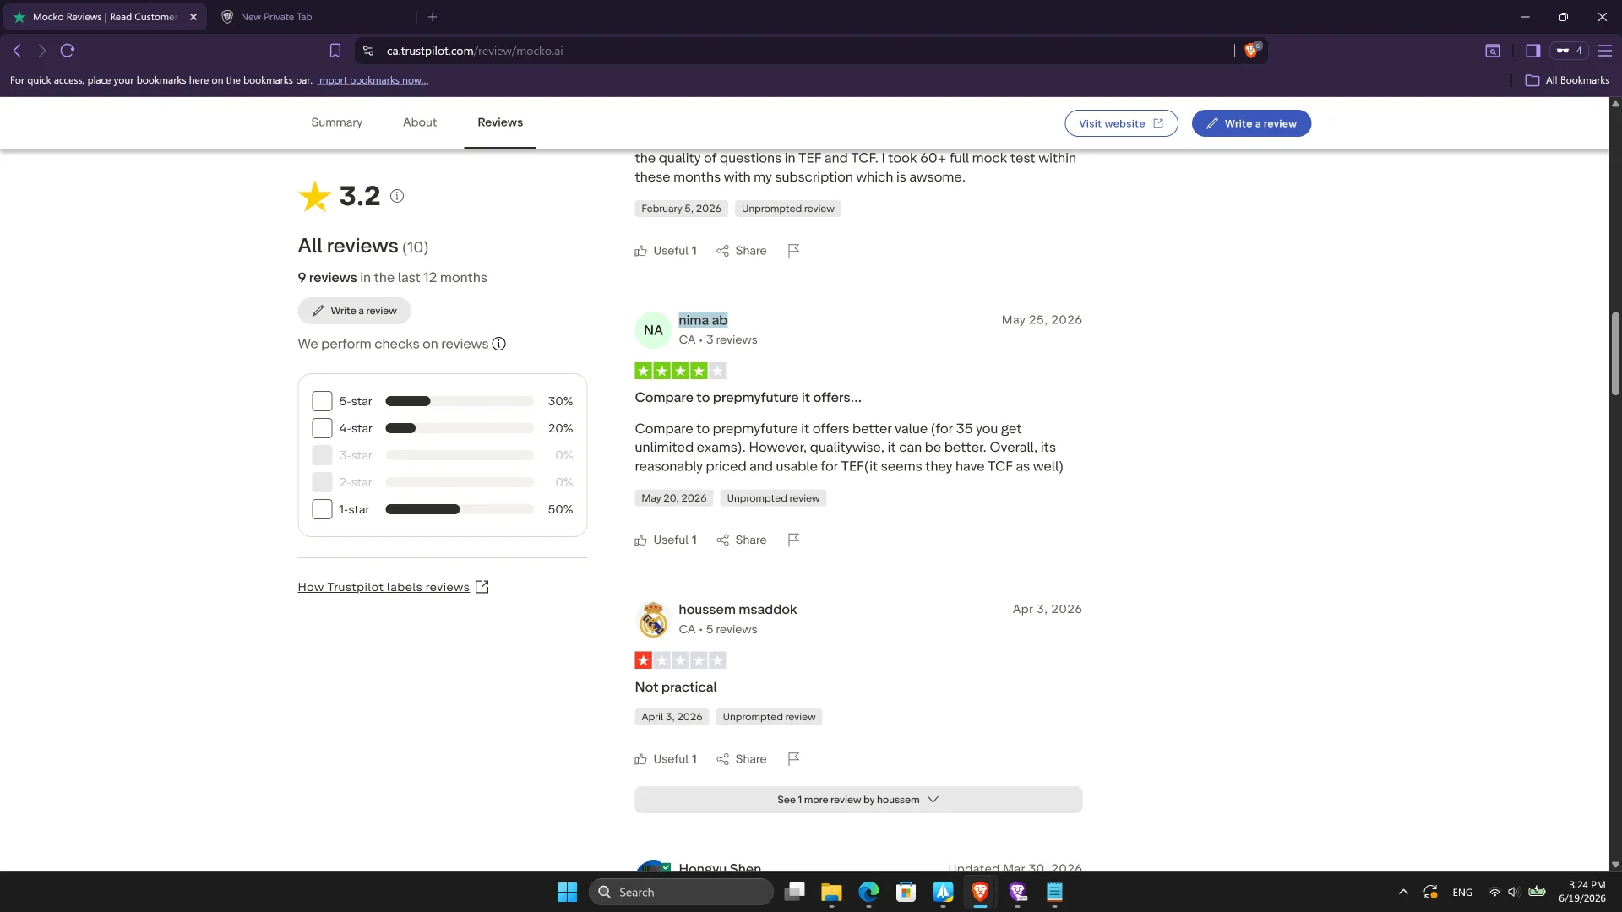Launch Microsoft Edge from the taskbar
1622x912 pixels.
pyautogui.click(x=868, y=892)
